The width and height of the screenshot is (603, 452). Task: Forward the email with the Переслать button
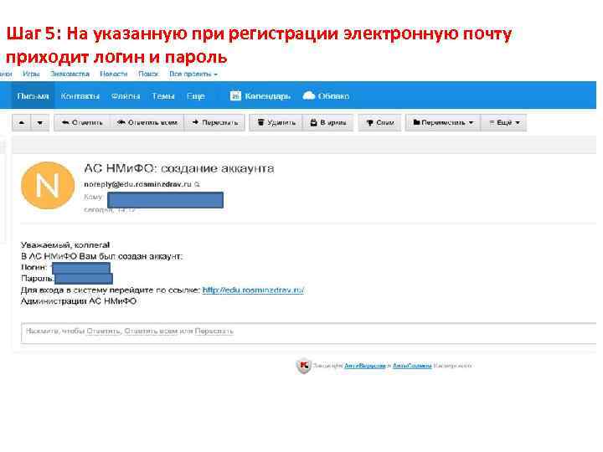[214, 122]
